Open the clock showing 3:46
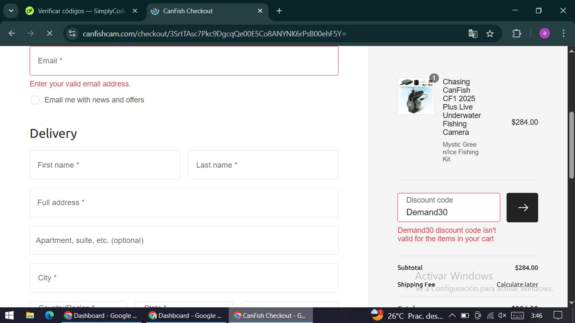This screenshot has width=575, height=323. [x=537, y=315]
